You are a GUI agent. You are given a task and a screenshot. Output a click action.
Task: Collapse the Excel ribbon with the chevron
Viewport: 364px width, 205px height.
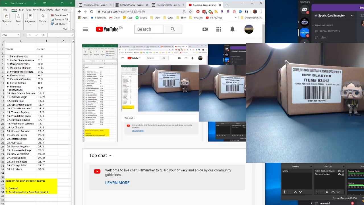pyautogui.click(x=73, y=29)
